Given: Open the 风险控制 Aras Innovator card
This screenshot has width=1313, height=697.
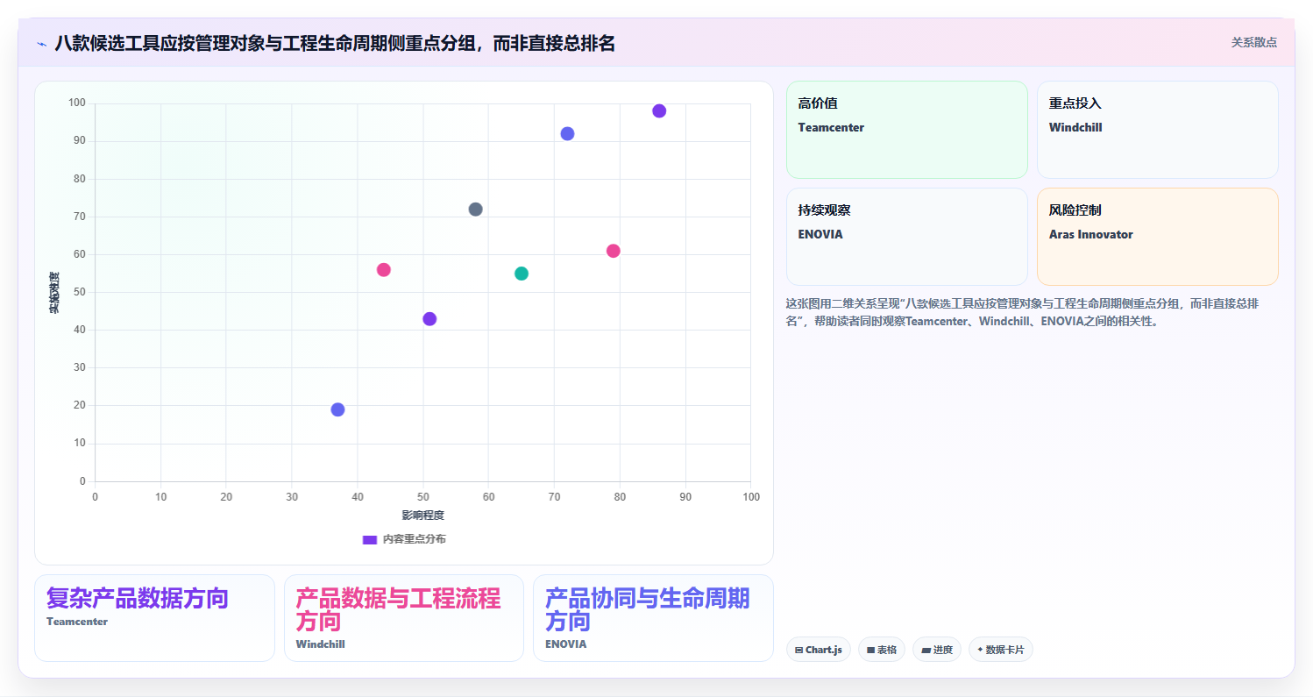Looking at the screenshot, I should click(x=1158, y=237).
